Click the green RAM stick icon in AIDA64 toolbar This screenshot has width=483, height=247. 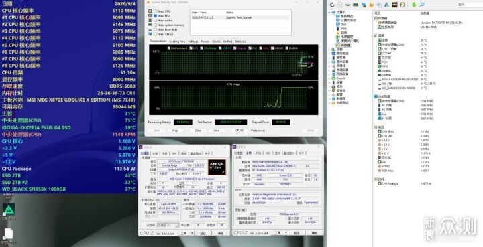tap(356, 5)
